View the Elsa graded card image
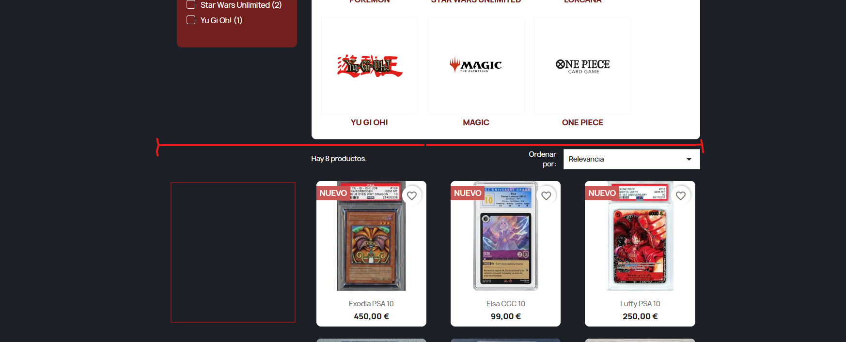 click(505, 236)
